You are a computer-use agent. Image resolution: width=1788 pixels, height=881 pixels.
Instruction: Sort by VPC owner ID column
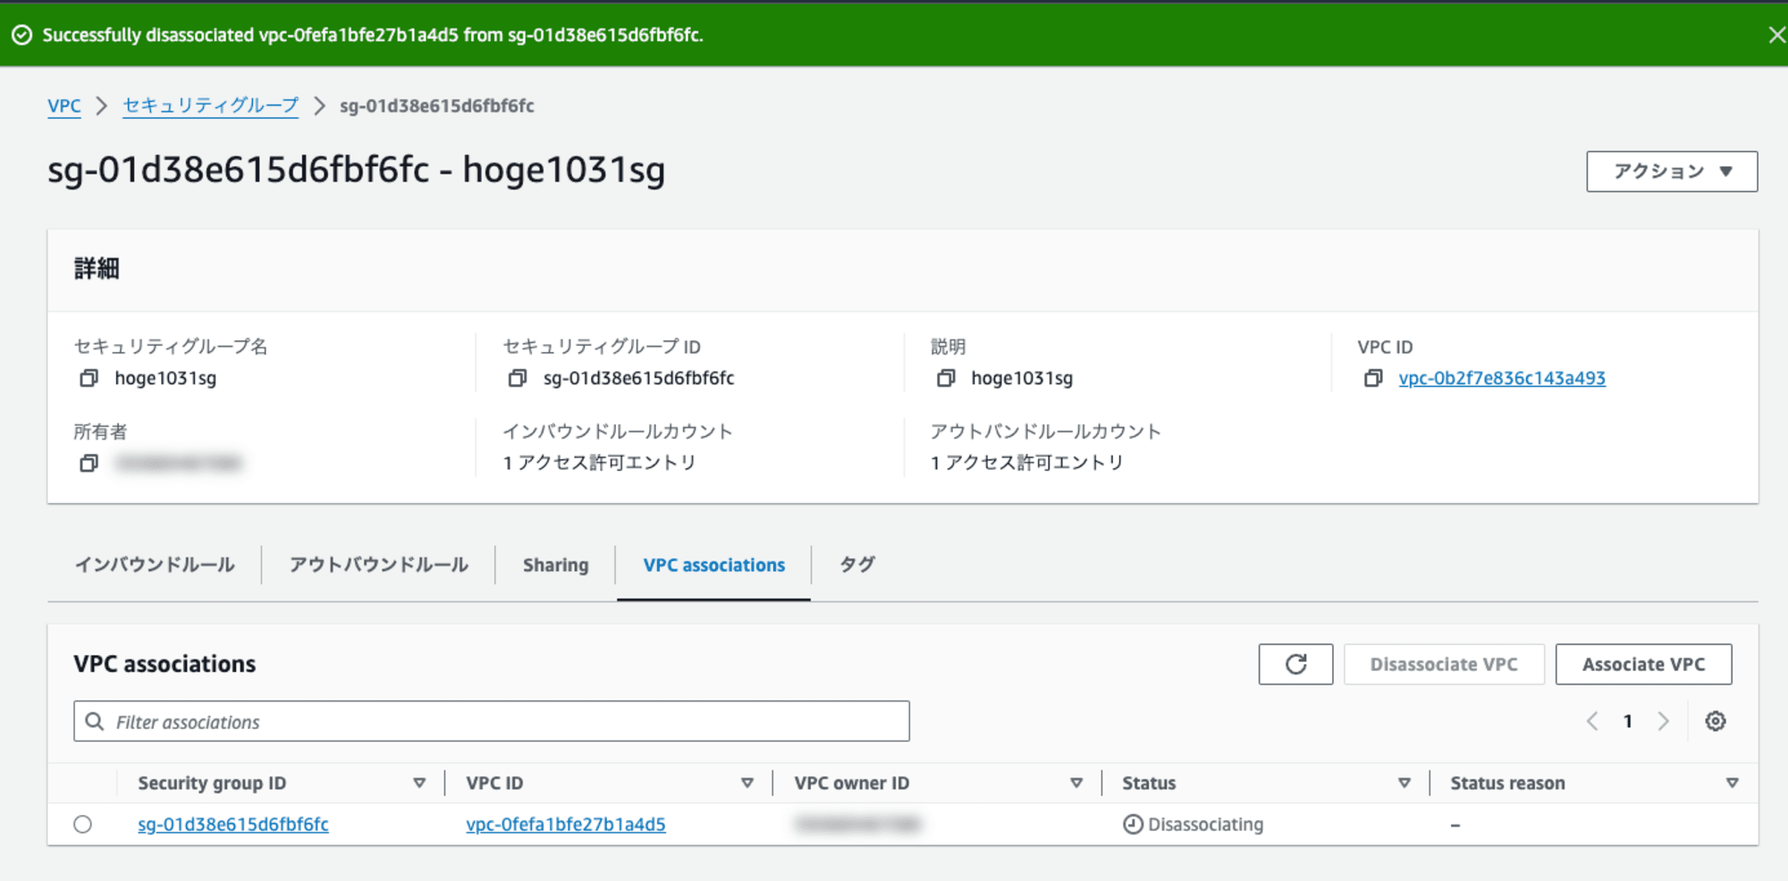[1075, 783]
